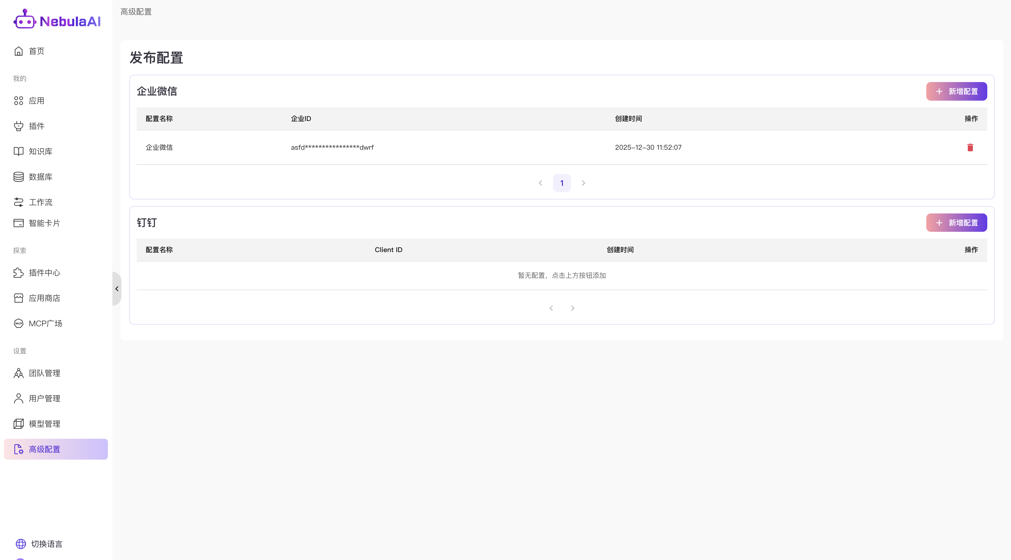Select 模型管理 menu item
The width and height of the screenshot is (1011, 560).
(44, 424)
